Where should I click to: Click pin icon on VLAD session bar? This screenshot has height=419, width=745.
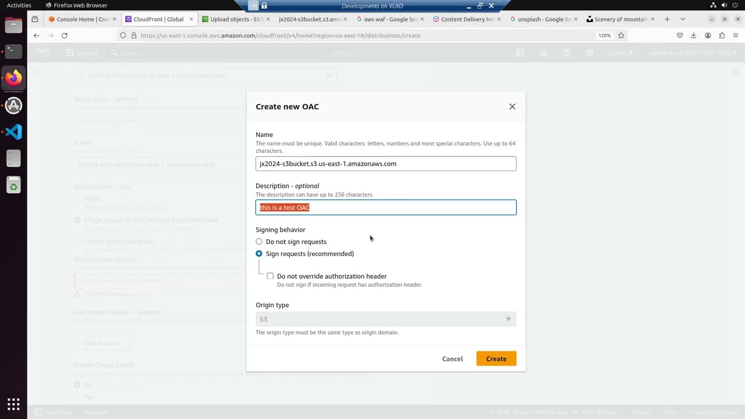[x=253, y=6]
